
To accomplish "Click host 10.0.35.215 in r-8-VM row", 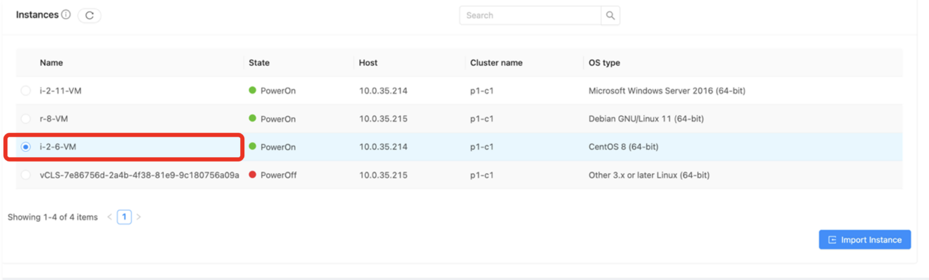I will coord(383,119).
